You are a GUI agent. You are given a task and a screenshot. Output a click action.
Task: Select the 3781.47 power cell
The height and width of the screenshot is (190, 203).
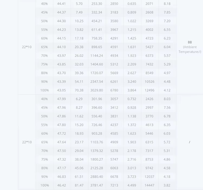(97, 185)
